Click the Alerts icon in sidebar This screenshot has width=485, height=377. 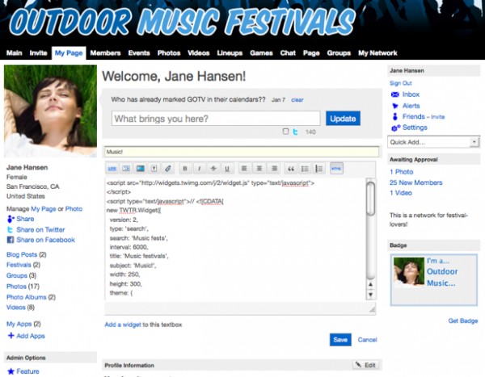(x=395, y=106)
